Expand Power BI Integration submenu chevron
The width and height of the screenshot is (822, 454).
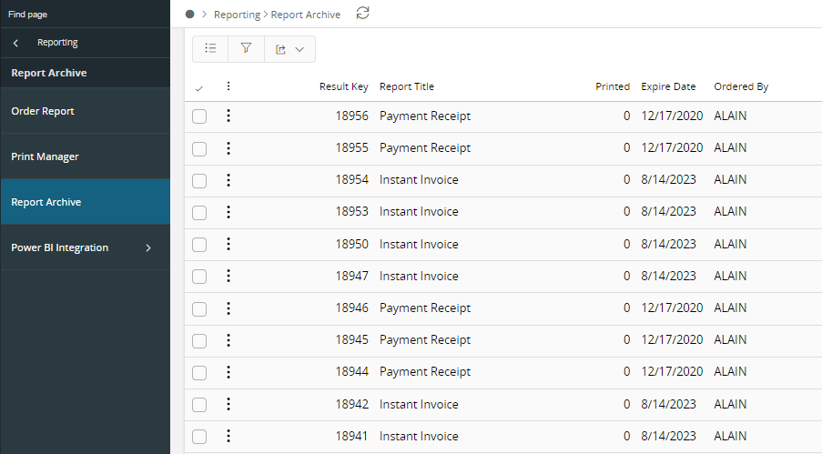point(148,247)
